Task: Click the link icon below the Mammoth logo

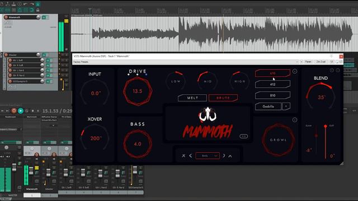Action: pyautogui.click(x=244, y=136)
